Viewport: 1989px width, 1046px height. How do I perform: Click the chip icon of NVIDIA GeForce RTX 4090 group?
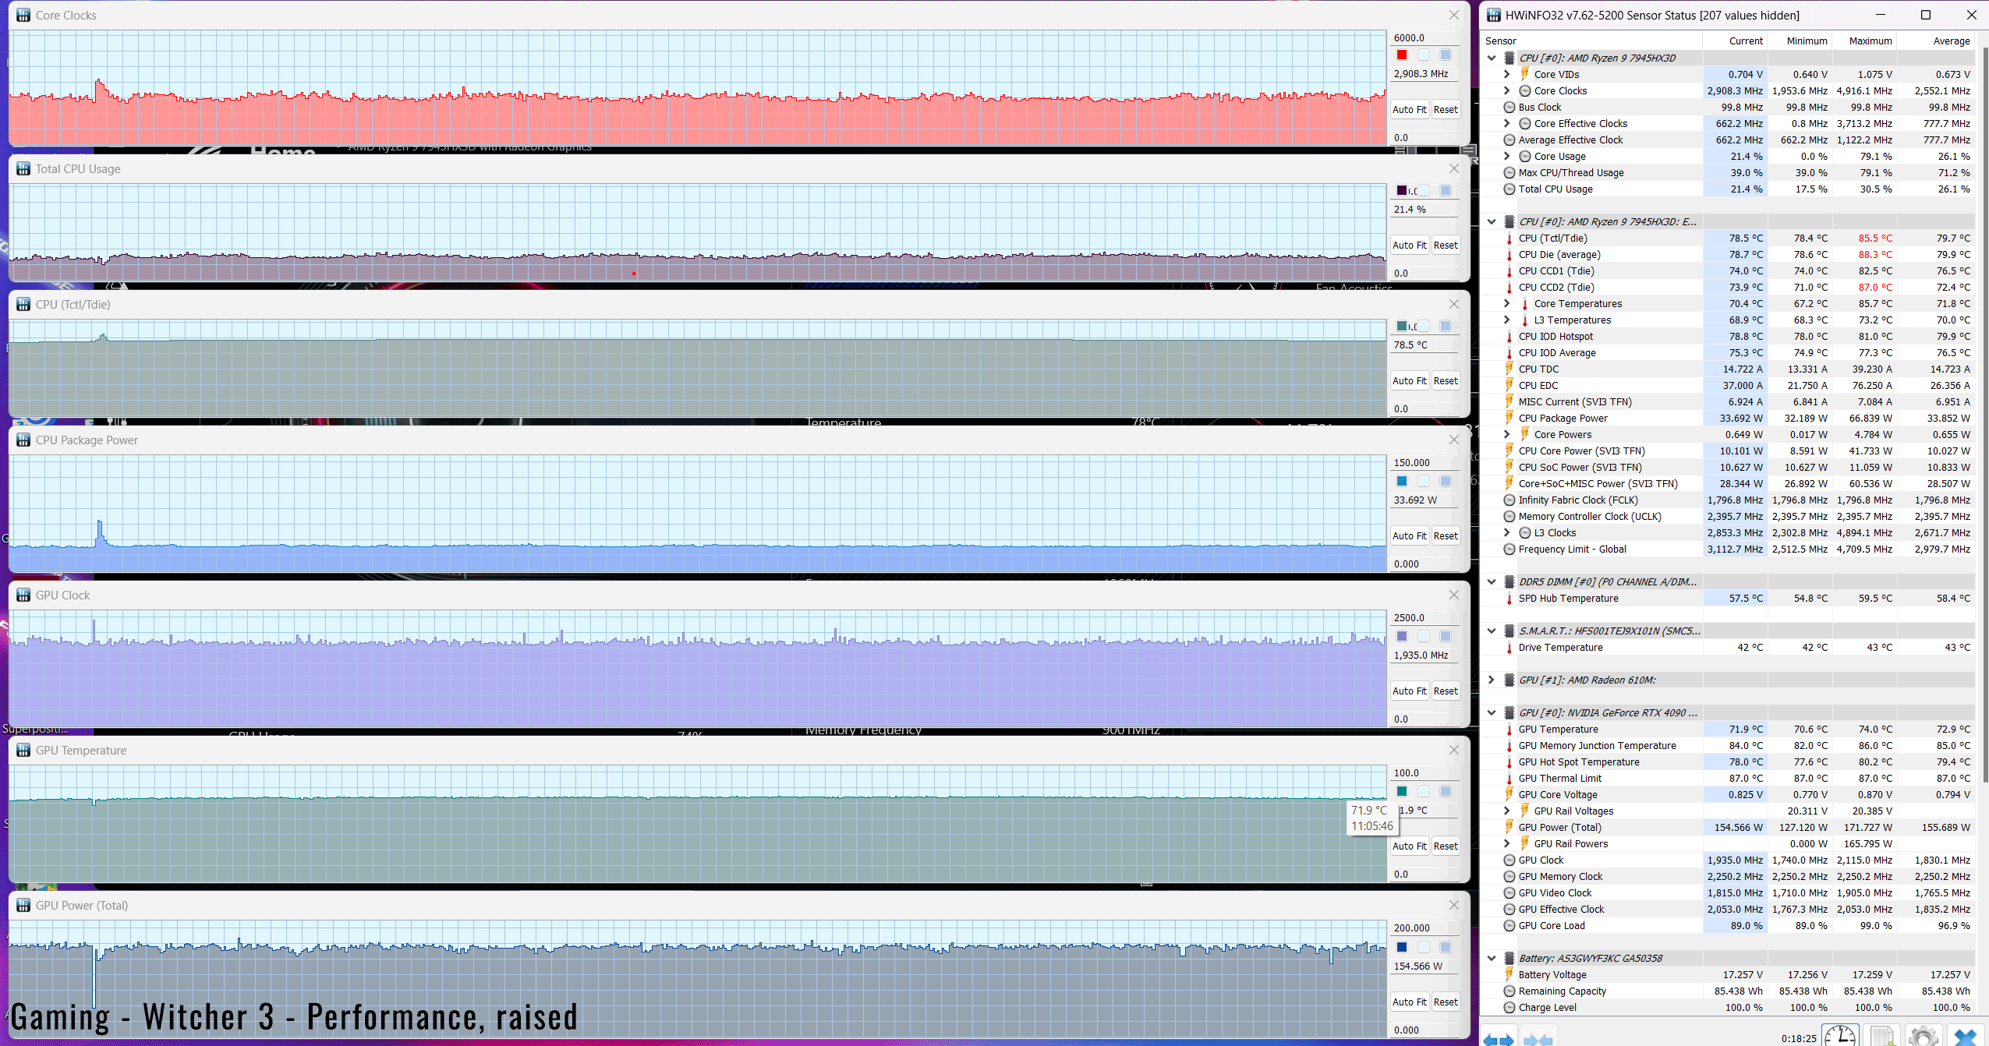[x=1509, y=712]
